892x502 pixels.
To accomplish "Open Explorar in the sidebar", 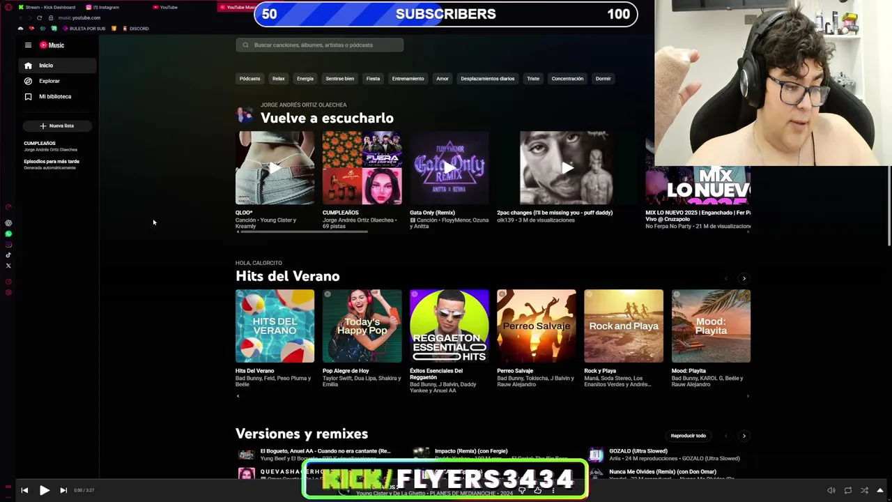I will 57,81.
